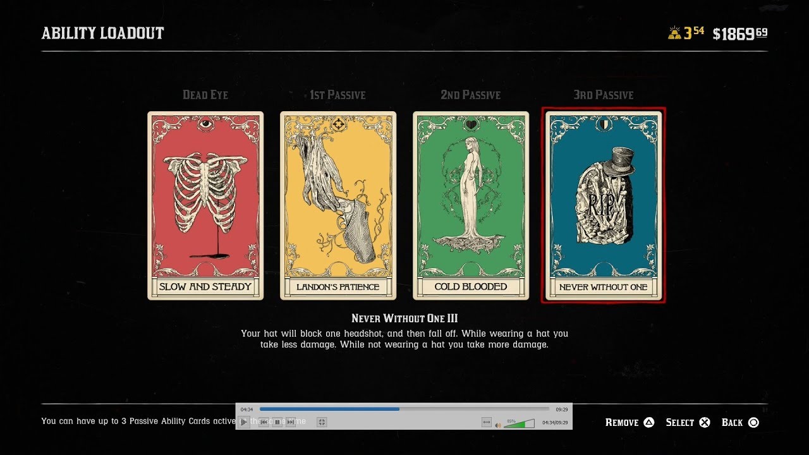Screen dimensions: 809x455
Task: Select the Slow and Steady Dead Eye card
Action: (x=205, y=205)
